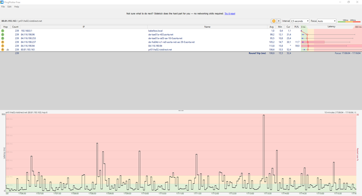Open the Help menu
Image resolution: width=362 pixels, height=196 pixels.
[x=17, y=7]
